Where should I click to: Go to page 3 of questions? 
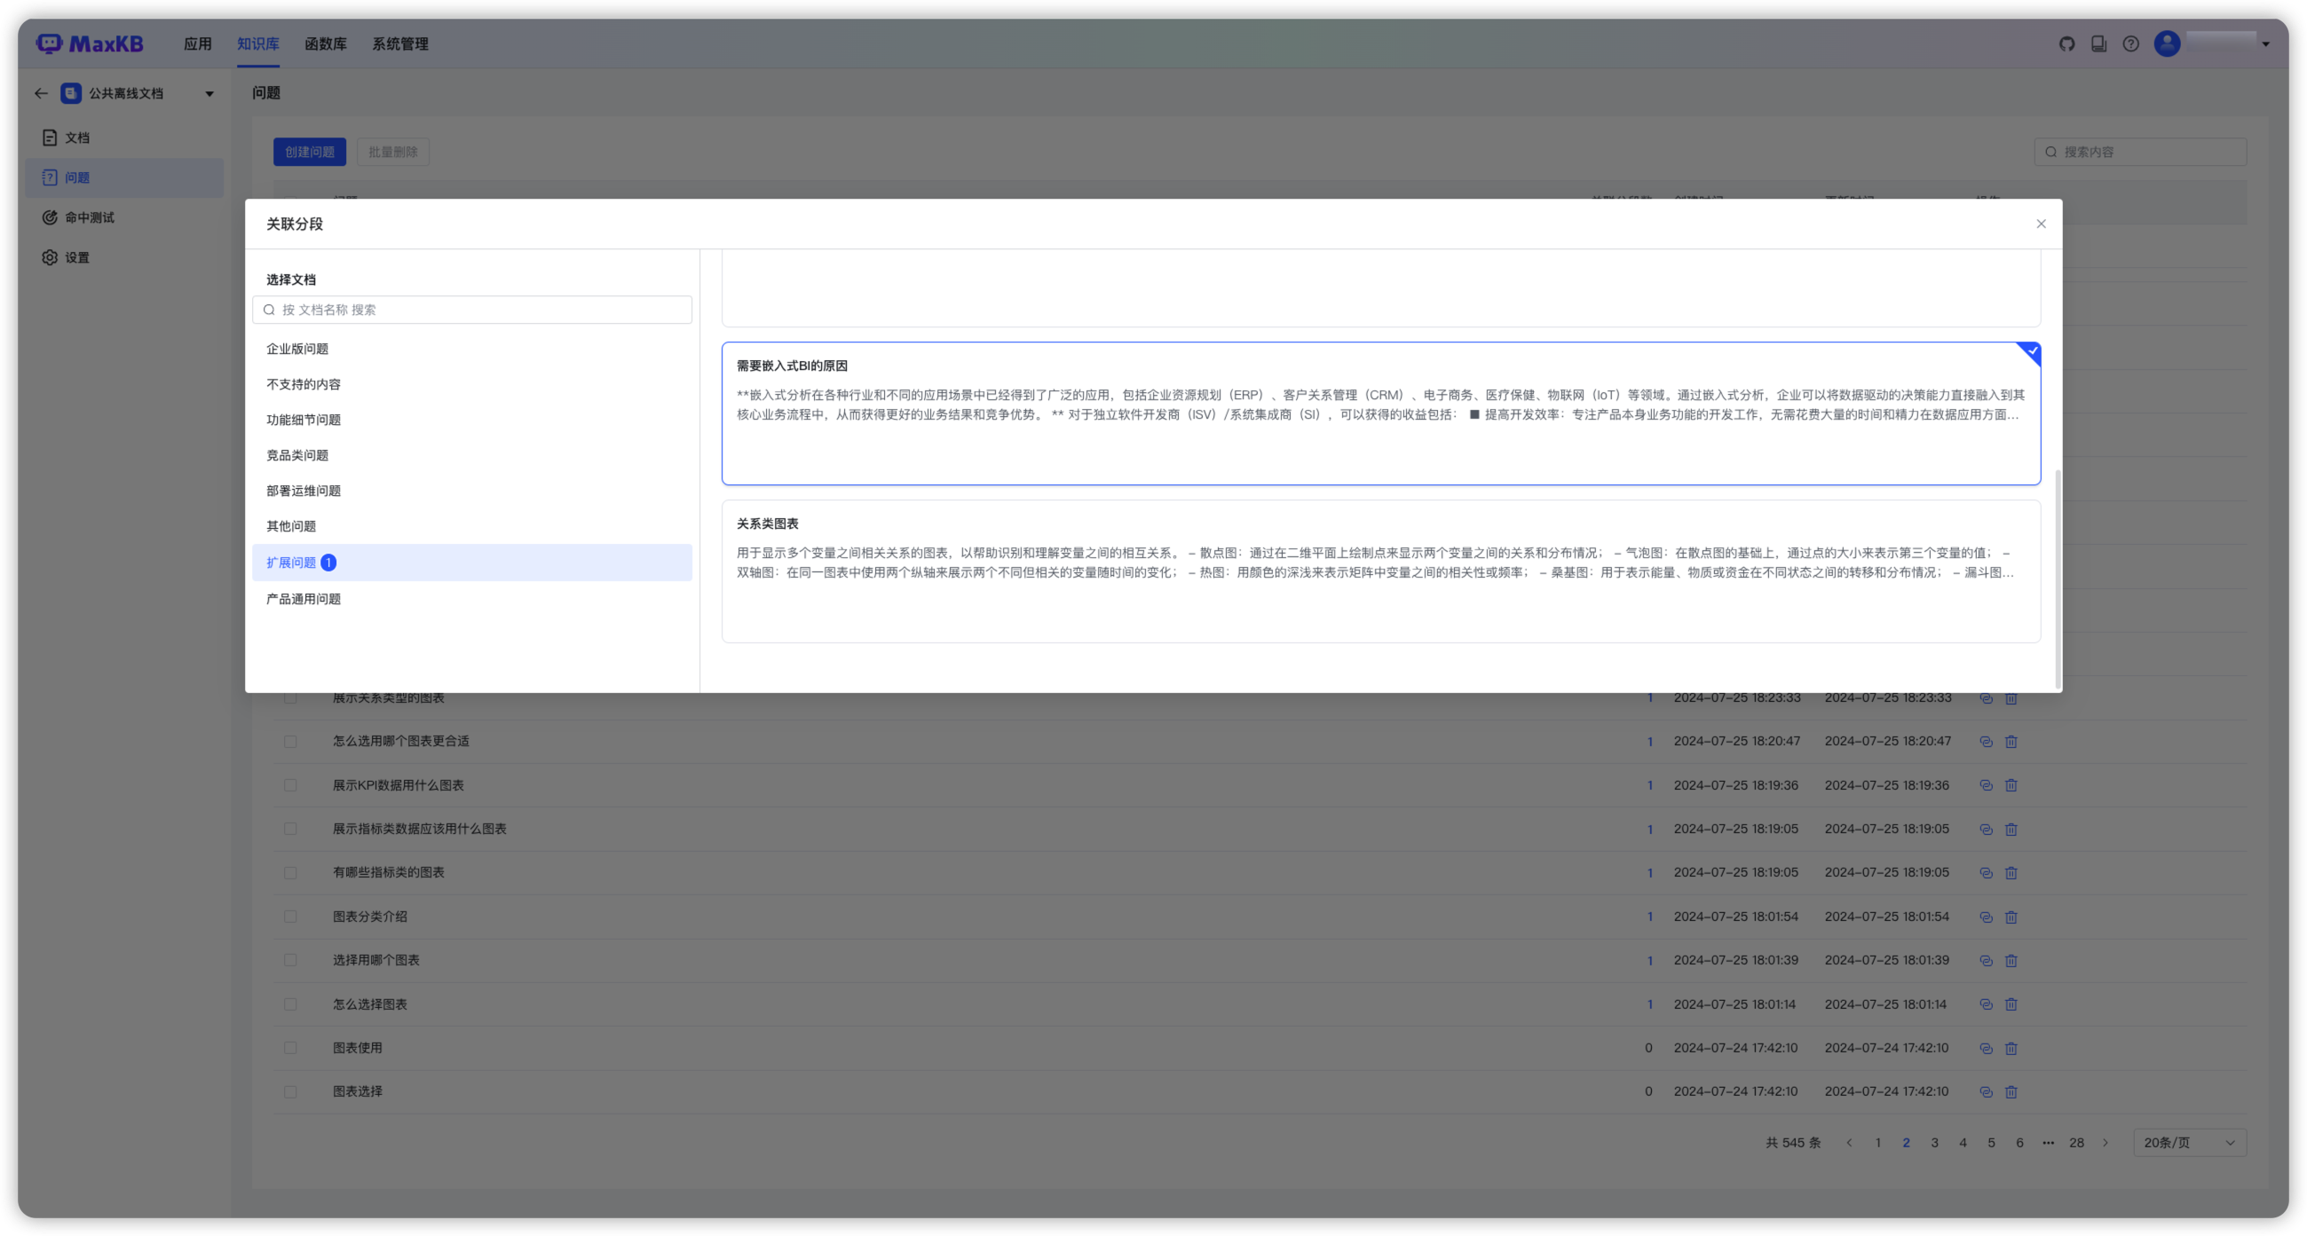1934,1143
